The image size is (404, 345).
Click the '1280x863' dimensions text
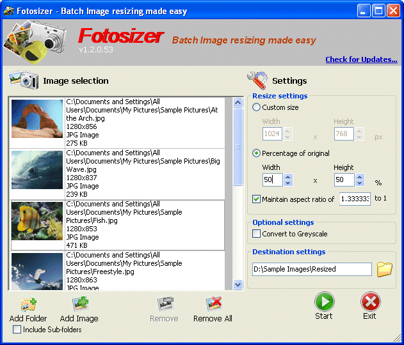tap(81, 280)
